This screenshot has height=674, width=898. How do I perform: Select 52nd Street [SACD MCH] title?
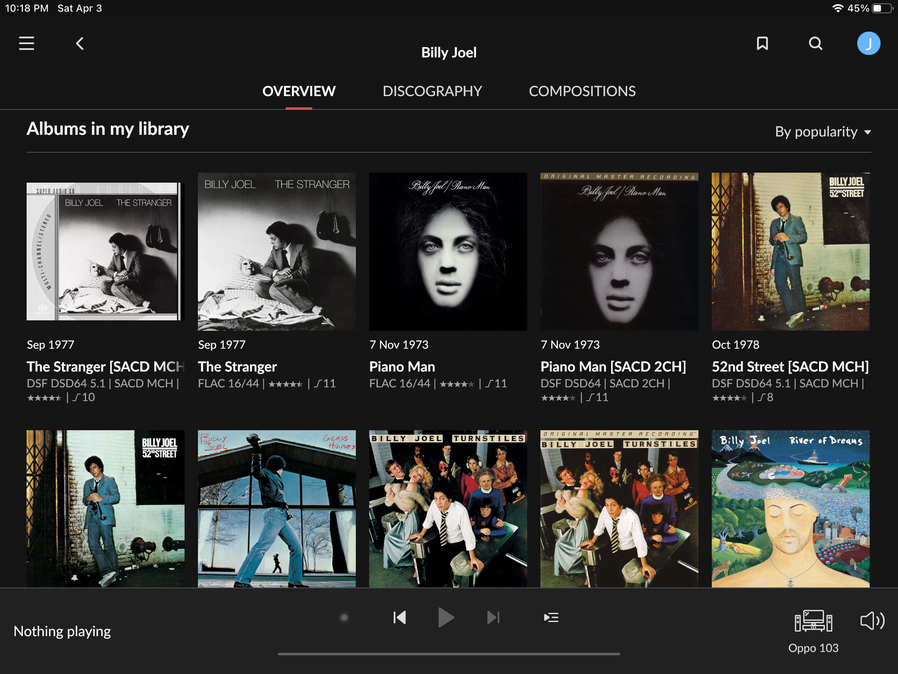790,367
